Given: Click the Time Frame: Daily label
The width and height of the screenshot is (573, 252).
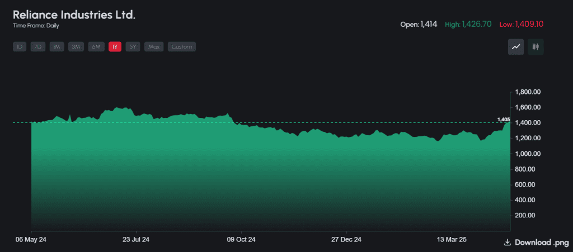Looking at the screenshot, I should pos(36,26).
